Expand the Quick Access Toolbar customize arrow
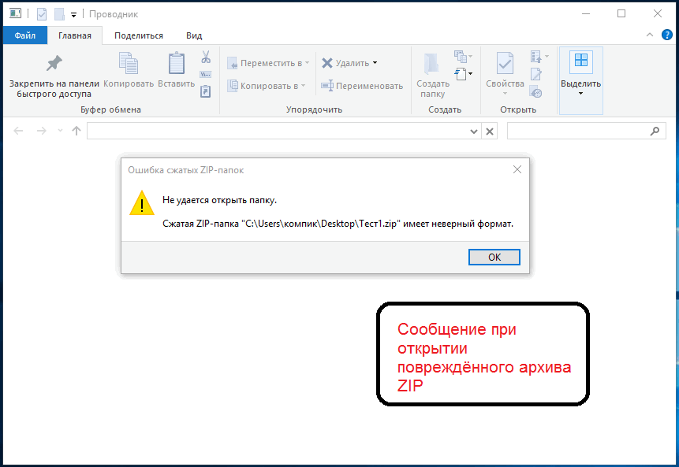Screen dimensions: 679x467 [74, 14]
